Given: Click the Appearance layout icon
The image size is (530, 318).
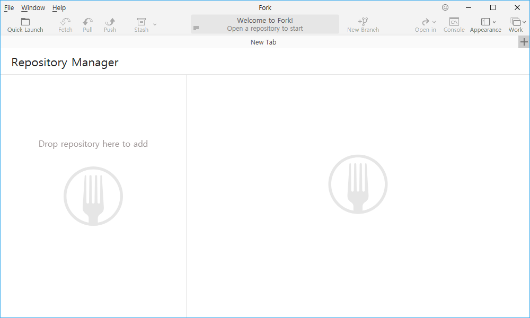Looking at the screenshot, I should 485,22.
